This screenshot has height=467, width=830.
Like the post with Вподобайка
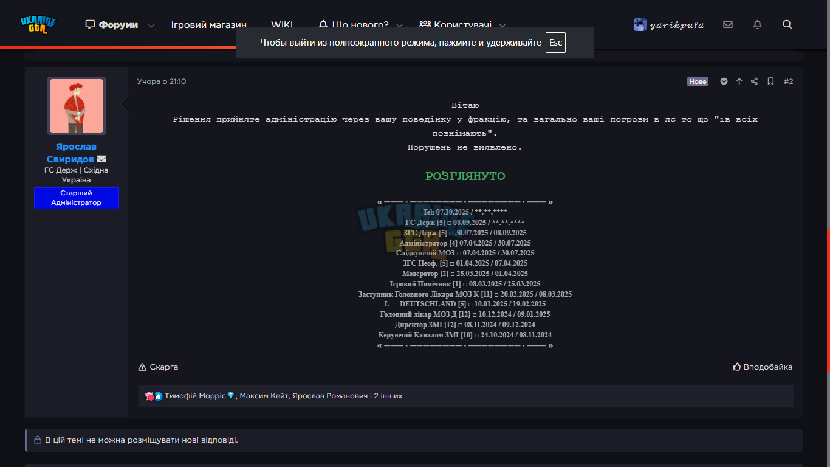[x=763, y=367]
